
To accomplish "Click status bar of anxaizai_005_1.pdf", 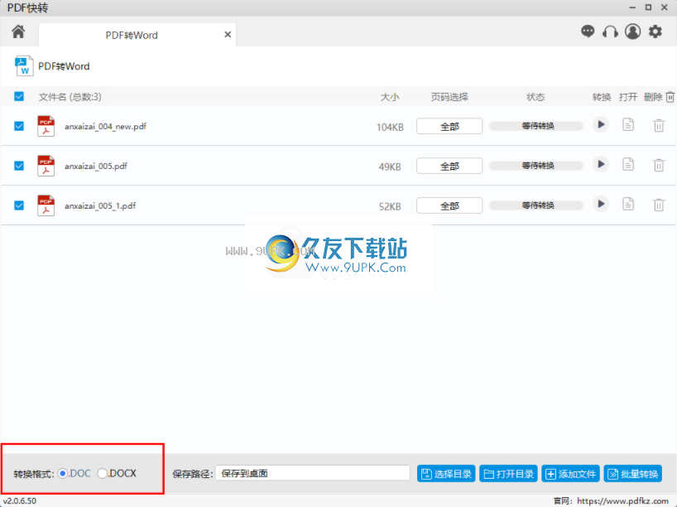I will click(536, 205).
